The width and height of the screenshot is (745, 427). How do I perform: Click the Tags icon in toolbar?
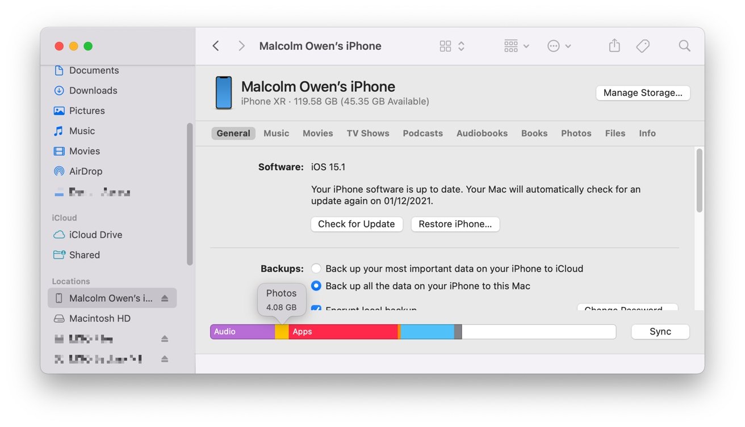coord(643,46)
